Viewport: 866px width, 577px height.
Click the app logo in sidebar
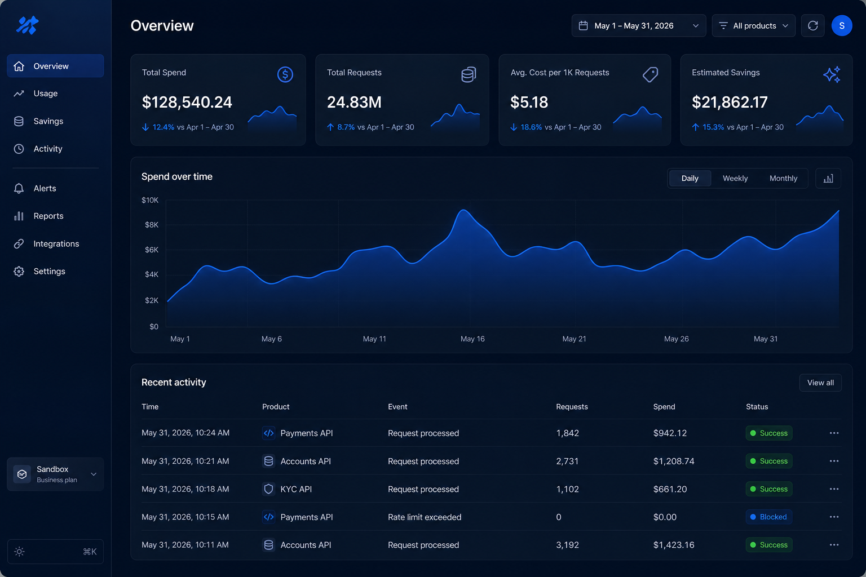tap(27, 25)
